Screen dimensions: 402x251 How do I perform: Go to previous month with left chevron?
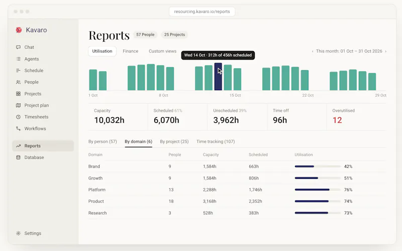(313, 52)
